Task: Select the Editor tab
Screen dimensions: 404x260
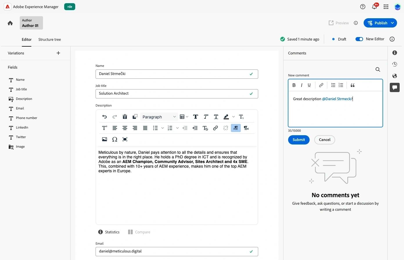Action: 27,40
